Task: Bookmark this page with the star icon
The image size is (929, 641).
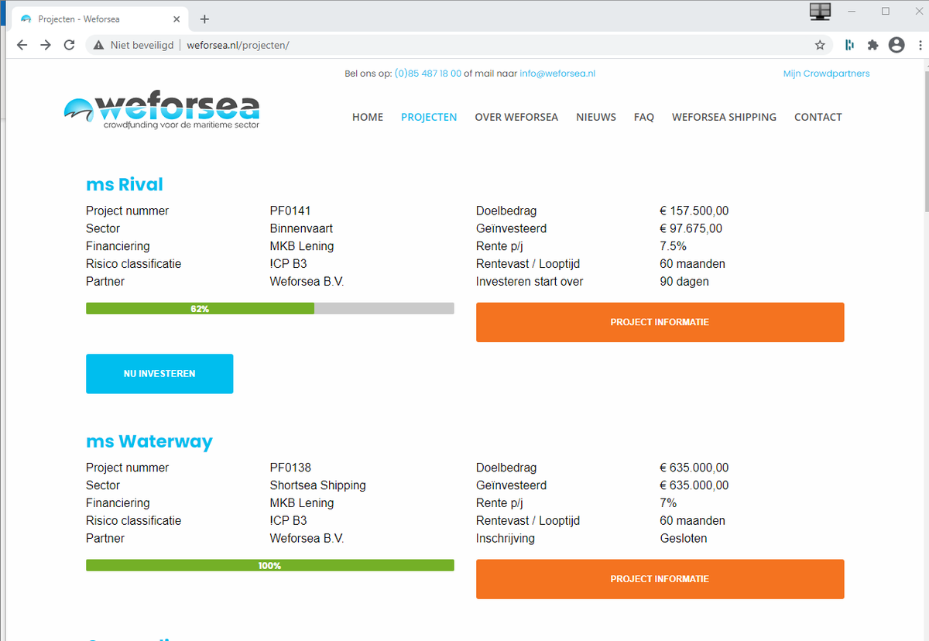Action: [820, 45]
